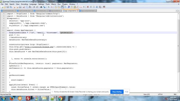Click the X close-document button beside menu bar

click(x=179, y=4)
